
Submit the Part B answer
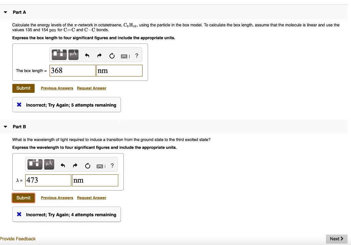coord(23,198)
